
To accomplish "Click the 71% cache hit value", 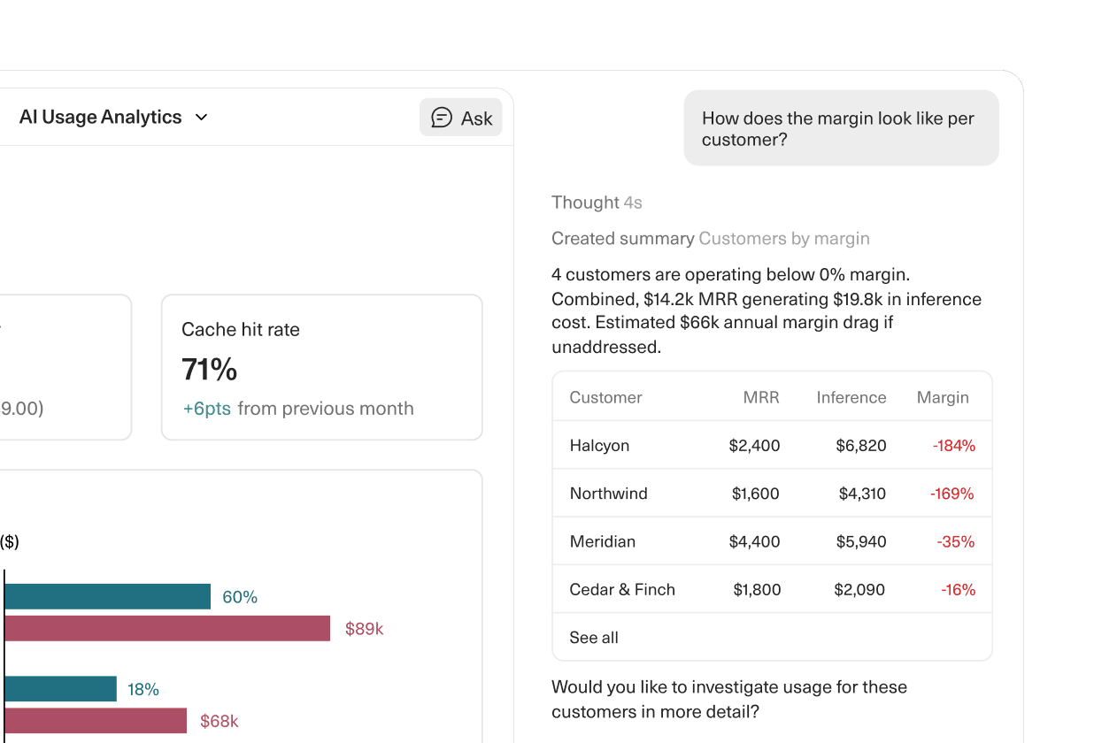I will coord(210,369).
